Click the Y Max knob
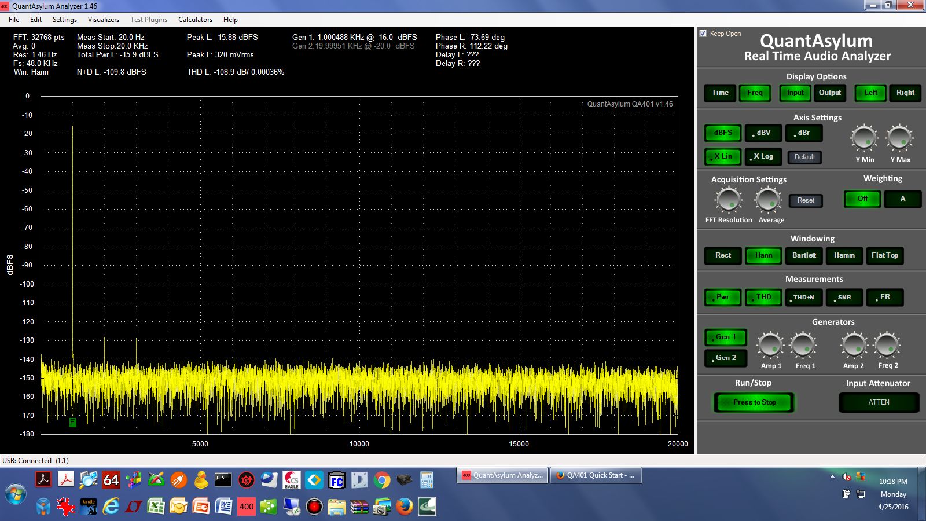This screenshot has width=926, height=521. [899, 138]
